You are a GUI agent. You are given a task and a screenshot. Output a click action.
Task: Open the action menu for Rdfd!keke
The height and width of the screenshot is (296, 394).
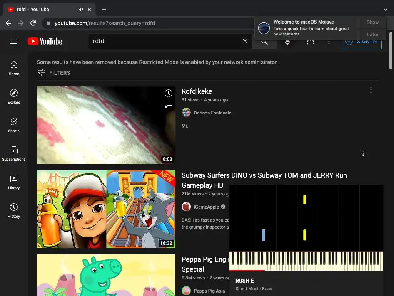pyautogui.click(x=371, y=90)
